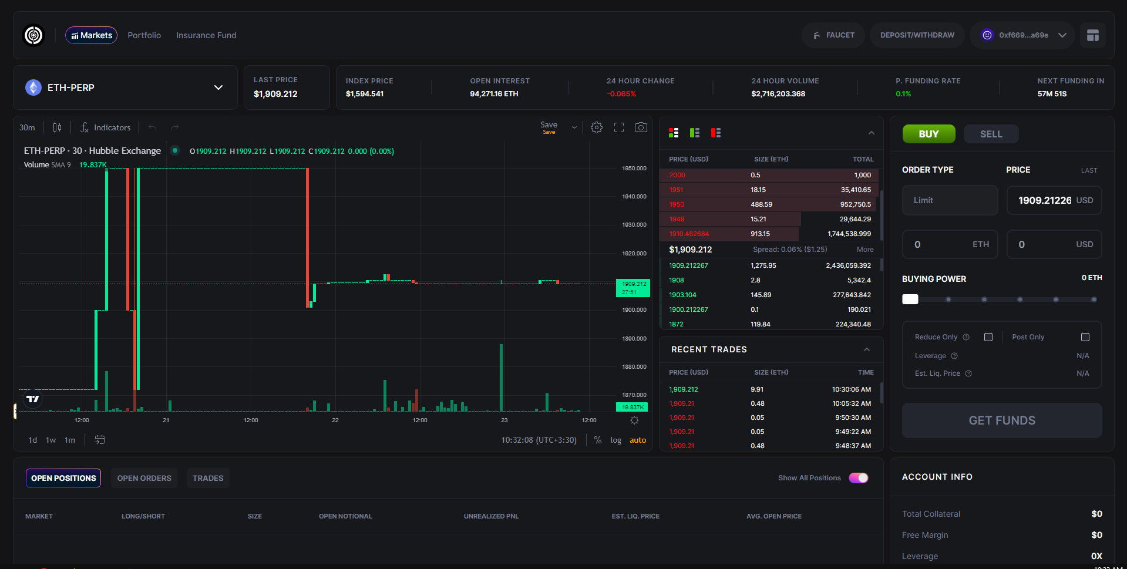Image resolution: width=1127 pixels, height=569 pixels.
Task: Open the candle chart style icon
Action: (57, 127)
